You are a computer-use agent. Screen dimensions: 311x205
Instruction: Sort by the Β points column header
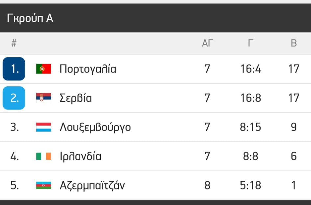pos(294,43)
